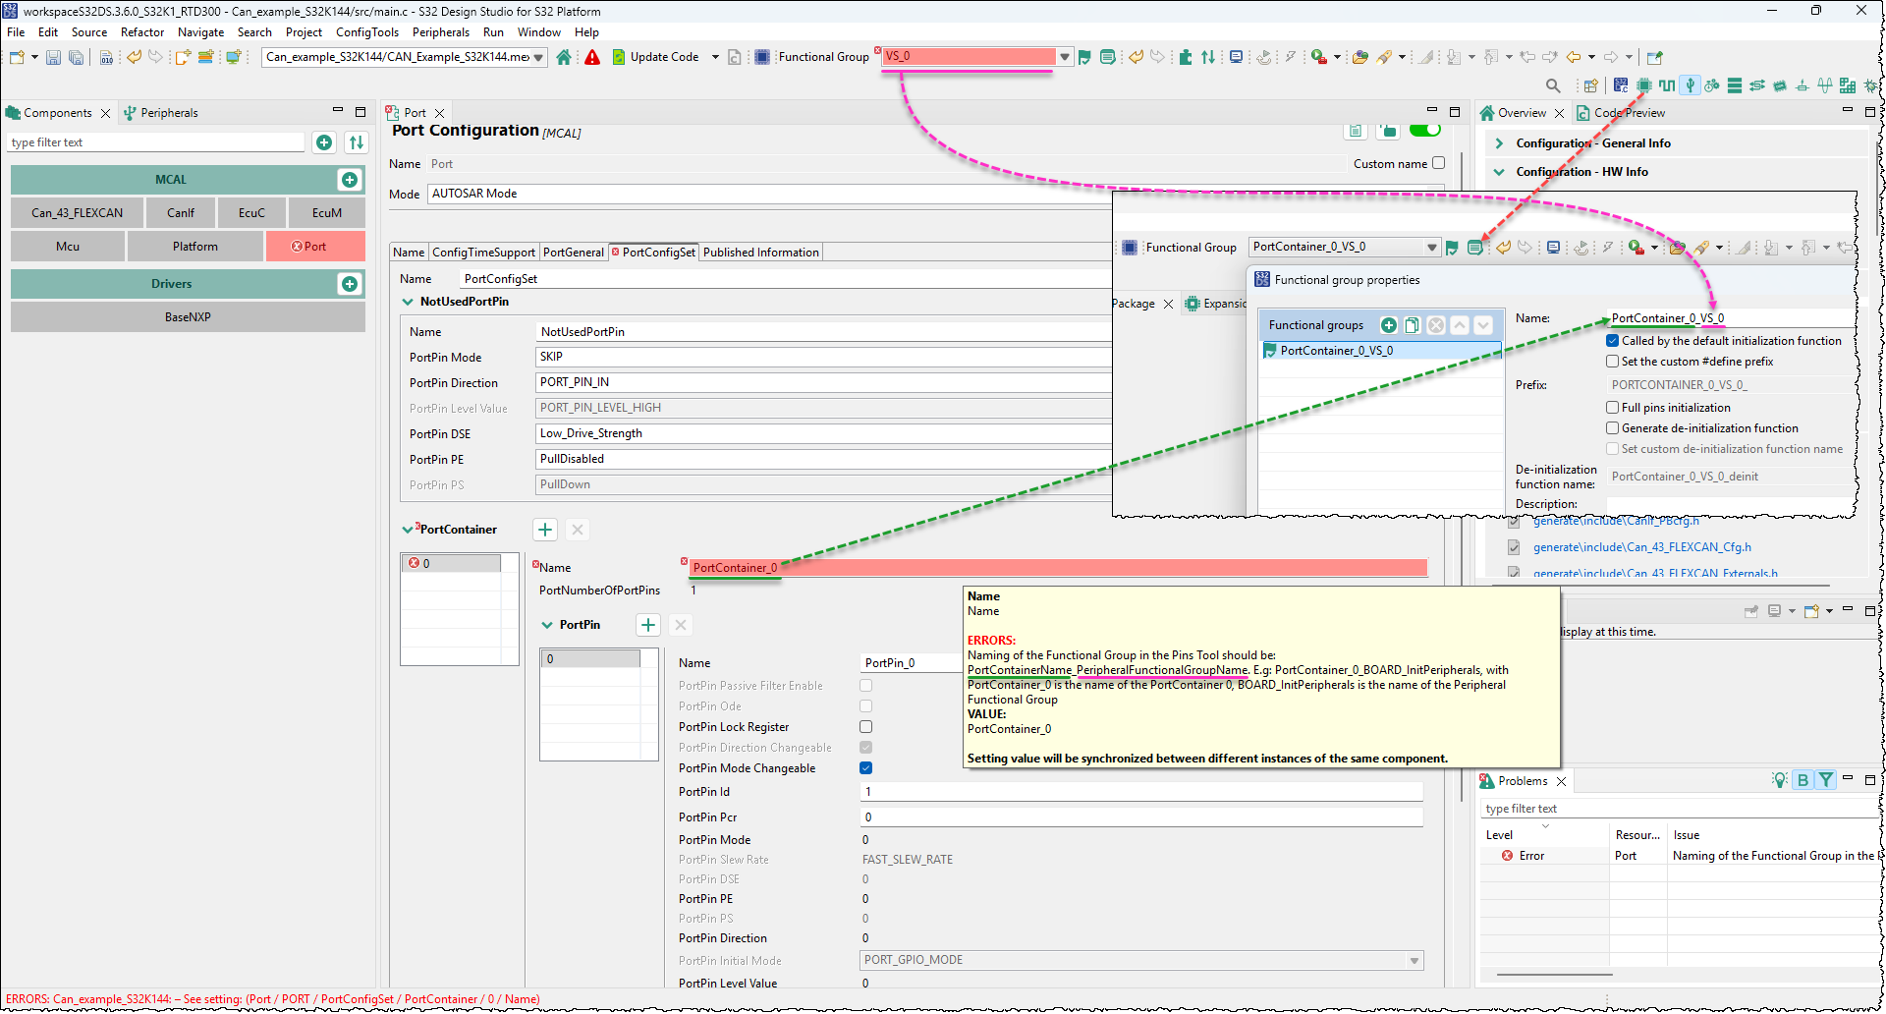Click the Save All icon in the toolbar
Image resolution: width=1886 pixels, height=1014 pixels.
coord(76,57)
